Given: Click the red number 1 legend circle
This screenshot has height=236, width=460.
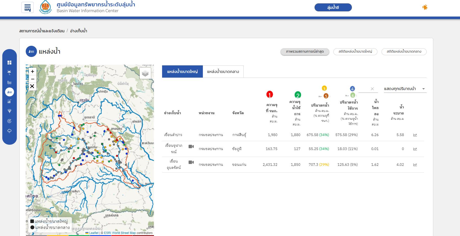Looking at the screenshot, I should point(270,95).
